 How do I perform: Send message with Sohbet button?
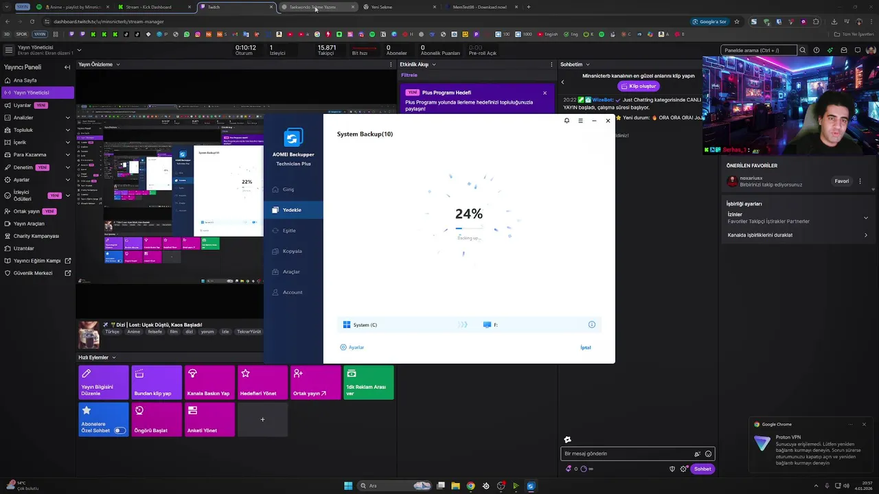click(x=703, y=469)
